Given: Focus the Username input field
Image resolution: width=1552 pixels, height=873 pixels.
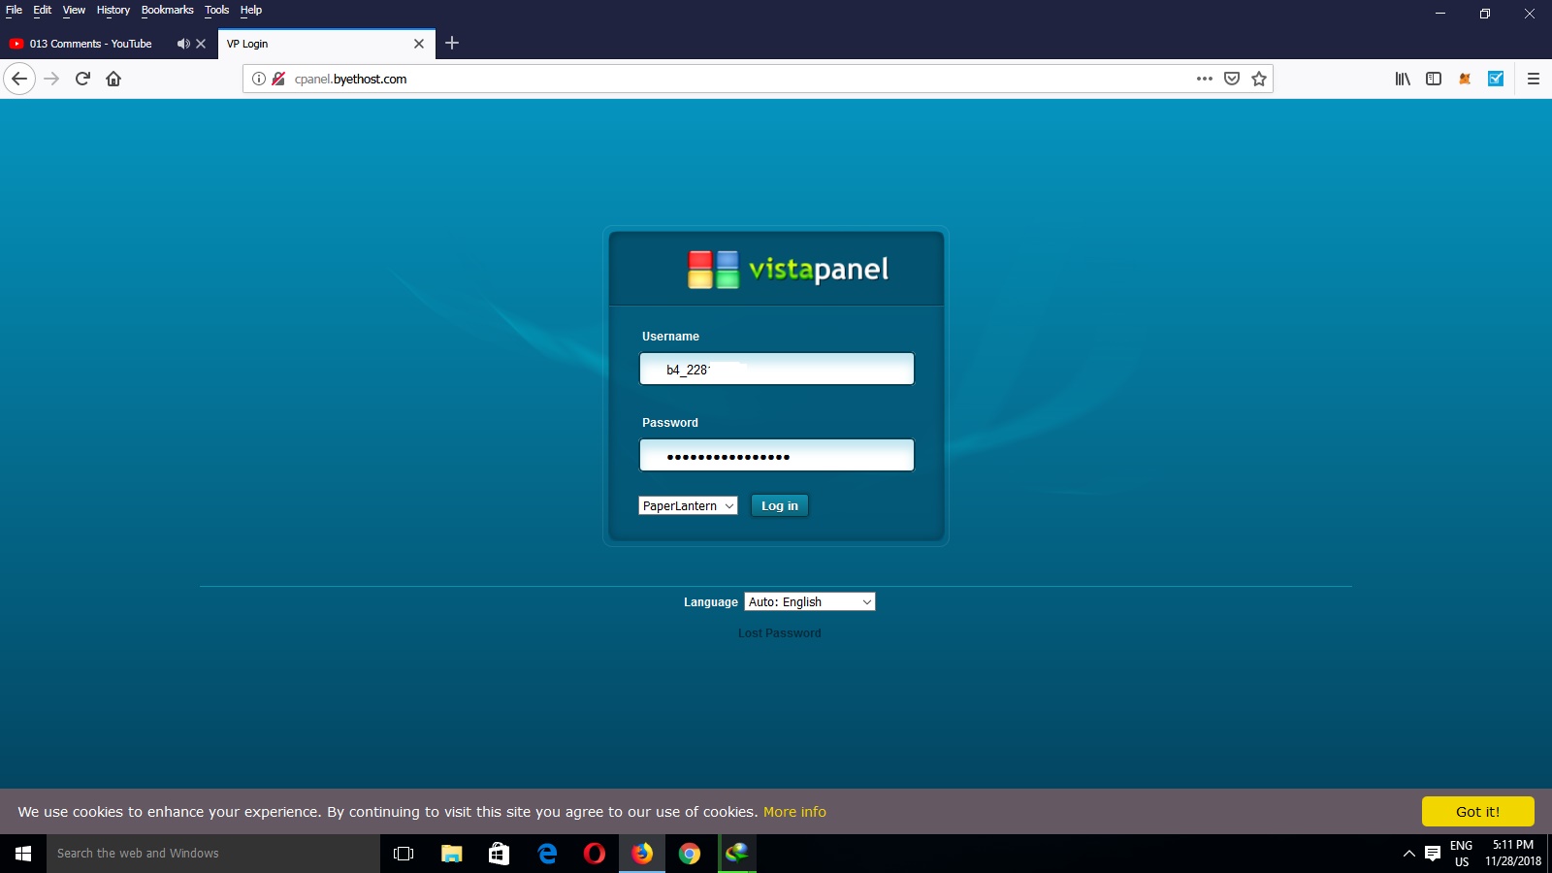Looking at the screenshot, I should (777, 369).
